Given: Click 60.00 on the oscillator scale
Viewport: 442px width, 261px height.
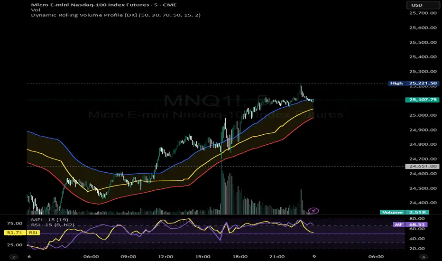Looking at the screenshot, I should pyautogui.click(x=417, y=229).
